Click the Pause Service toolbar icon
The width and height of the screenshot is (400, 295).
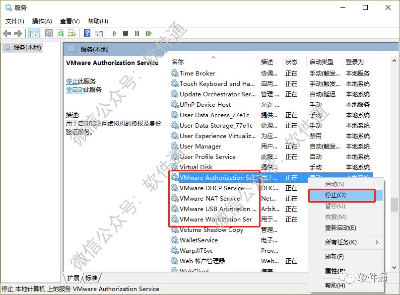tap(137, 33)
